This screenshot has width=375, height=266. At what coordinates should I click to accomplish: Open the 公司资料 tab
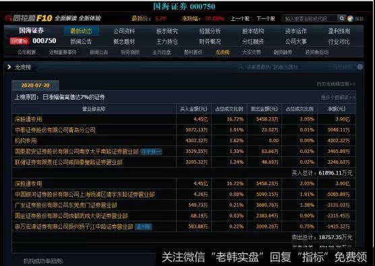(124, 31)
